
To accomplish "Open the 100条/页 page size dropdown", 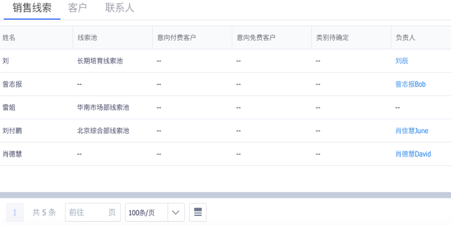I will point(155,213).
